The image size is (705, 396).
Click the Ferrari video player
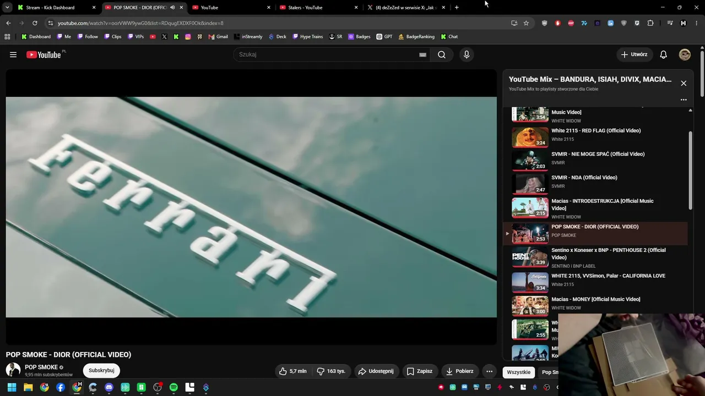point(251,207)
